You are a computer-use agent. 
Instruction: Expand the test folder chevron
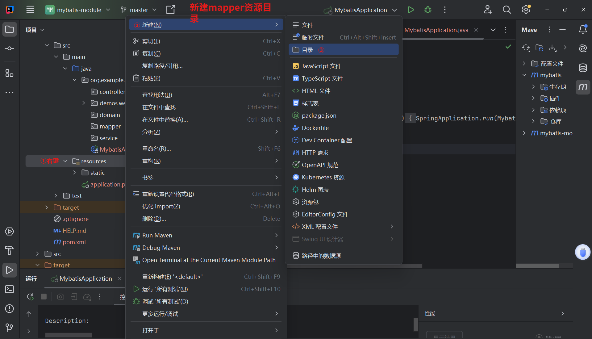click(x=56, y=196)
